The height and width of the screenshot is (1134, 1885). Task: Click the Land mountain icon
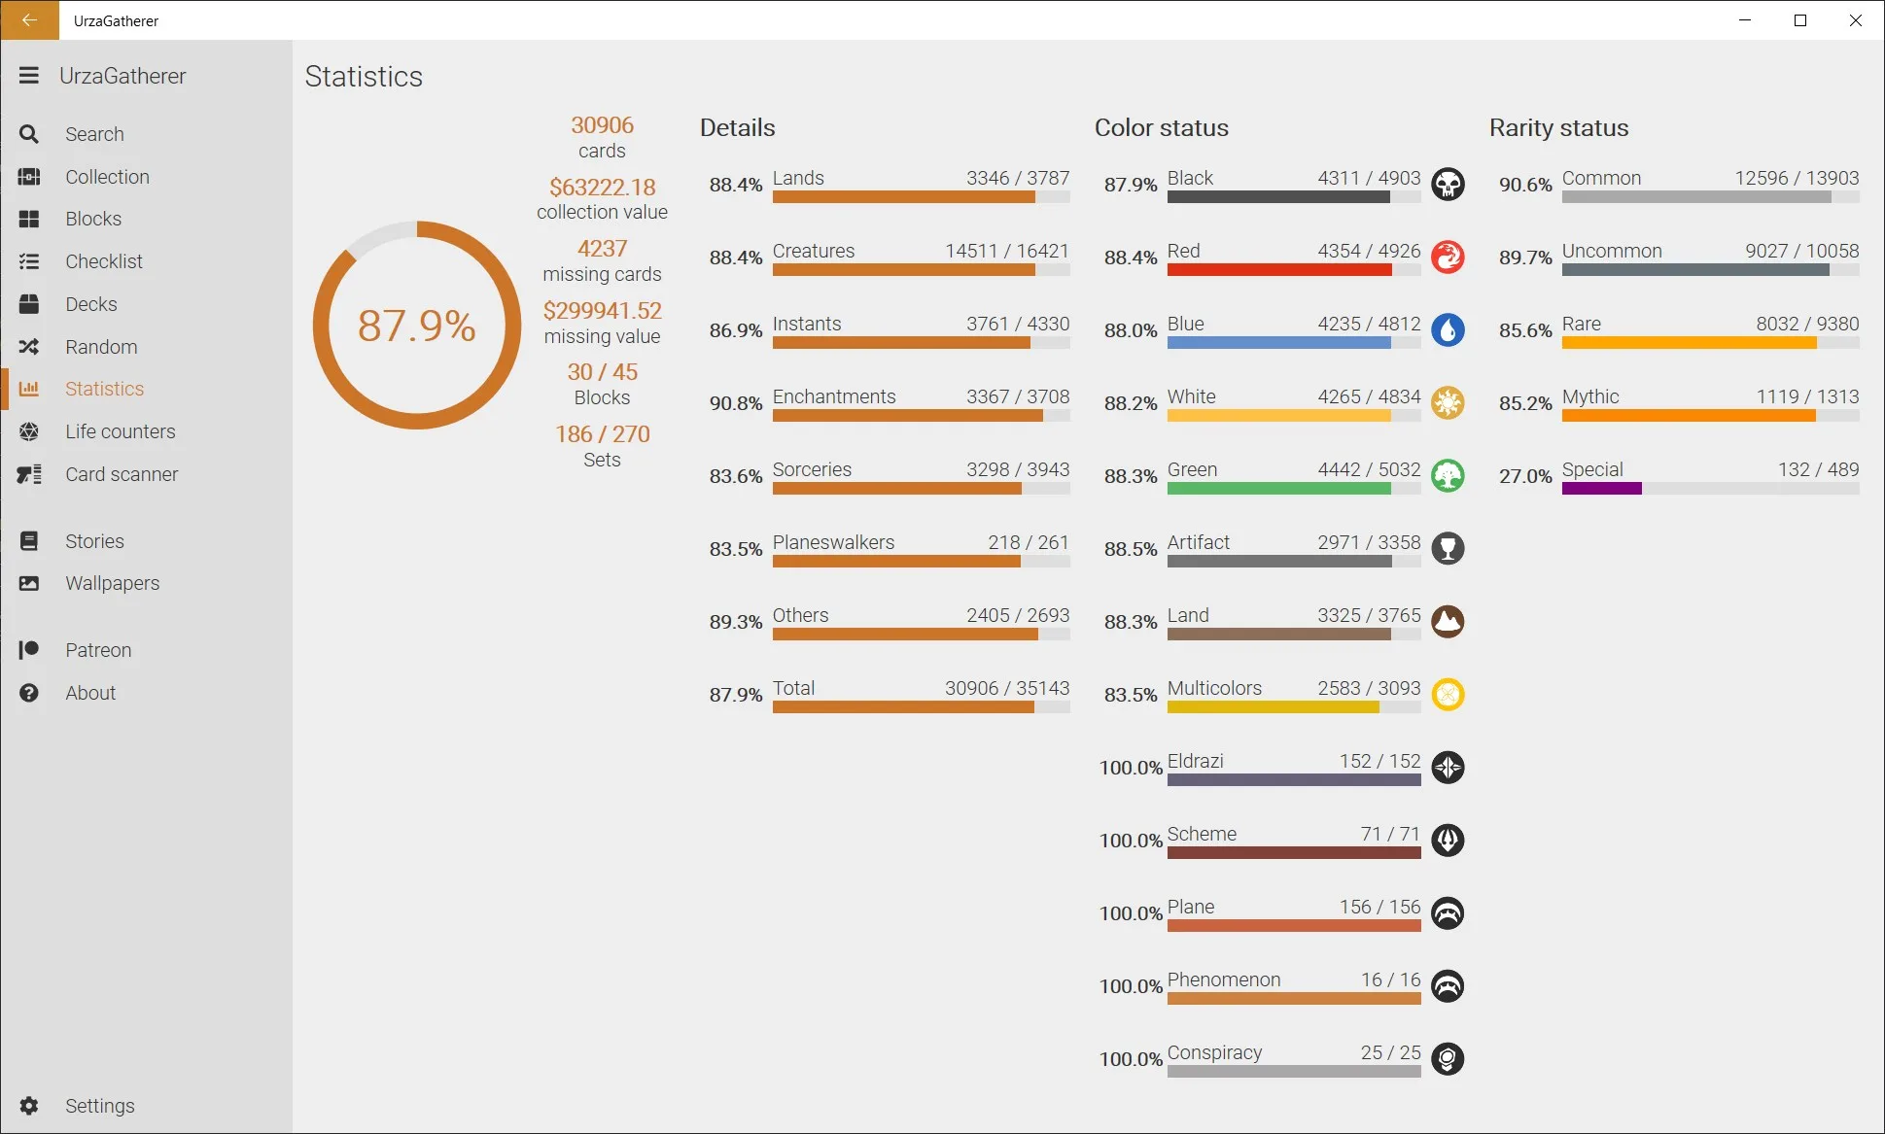[x=1448, y=622]
